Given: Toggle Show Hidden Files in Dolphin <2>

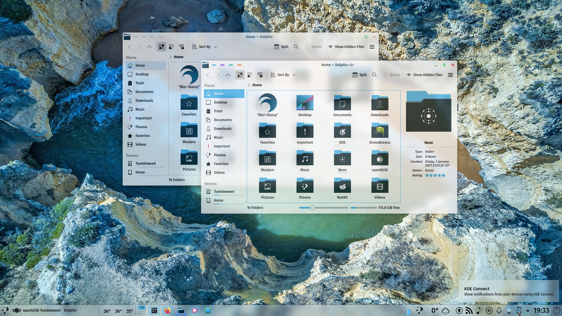Looking at the screenshot, I should click(x=424, y=75).
